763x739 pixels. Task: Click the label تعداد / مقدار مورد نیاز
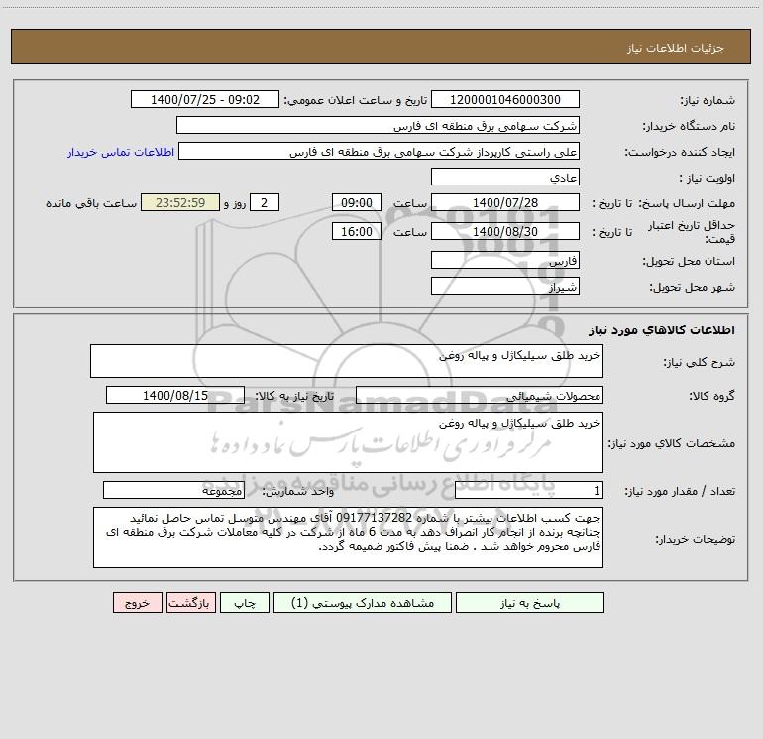click(680, 492)
